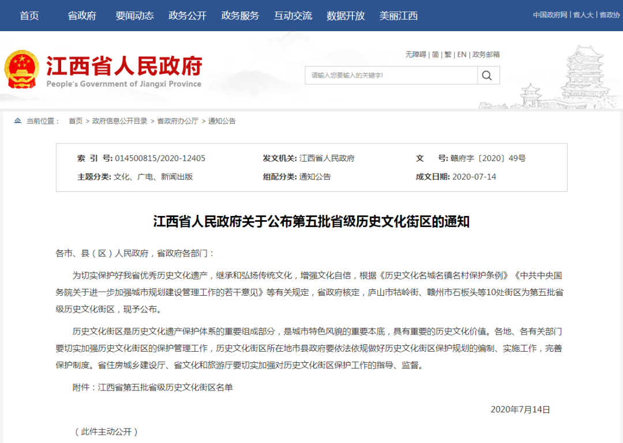
Task: Click document number 赣府字〔2020〕49号
Action: (488, 158)
